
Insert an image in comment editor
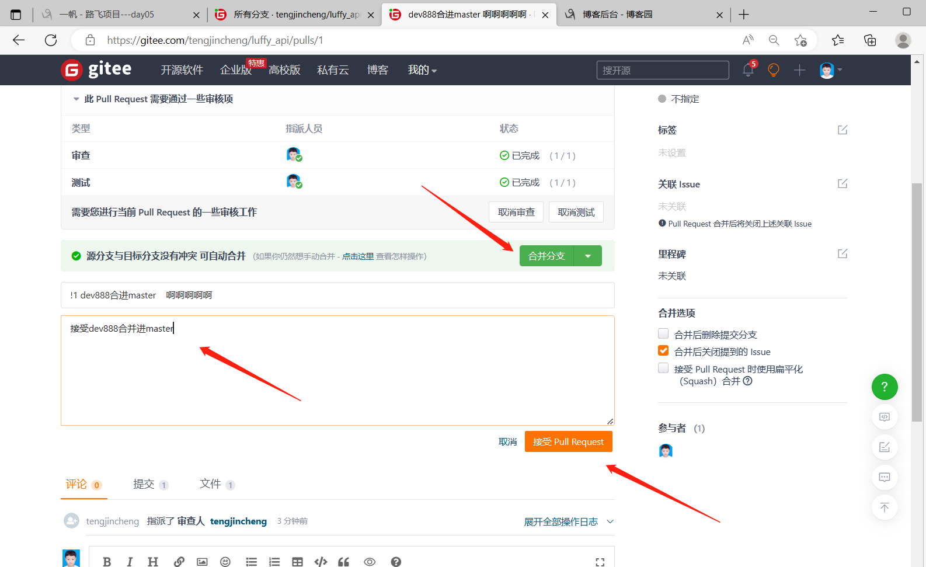tap(202, 562)
